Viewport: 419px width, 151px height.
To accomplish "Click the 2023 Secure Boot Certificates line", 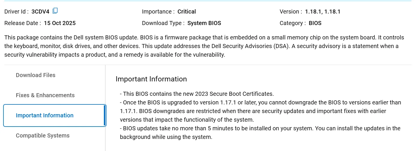I will 197,94.
